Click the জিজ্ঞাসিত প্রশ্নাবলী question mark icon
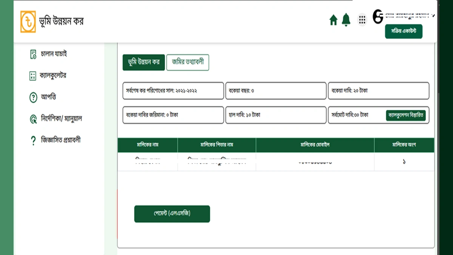The height and width of the screenshot is (255, 453). tap(33, 141)
